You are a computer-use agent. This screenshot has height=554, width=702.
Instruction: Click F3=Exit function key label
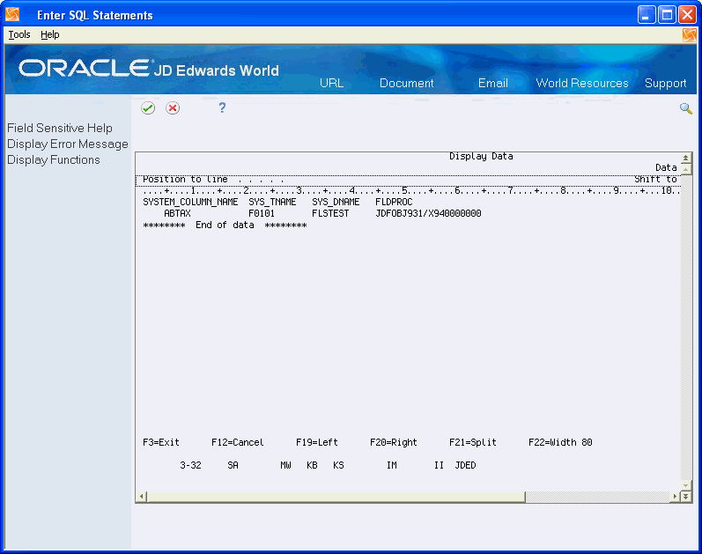point(160,442)
